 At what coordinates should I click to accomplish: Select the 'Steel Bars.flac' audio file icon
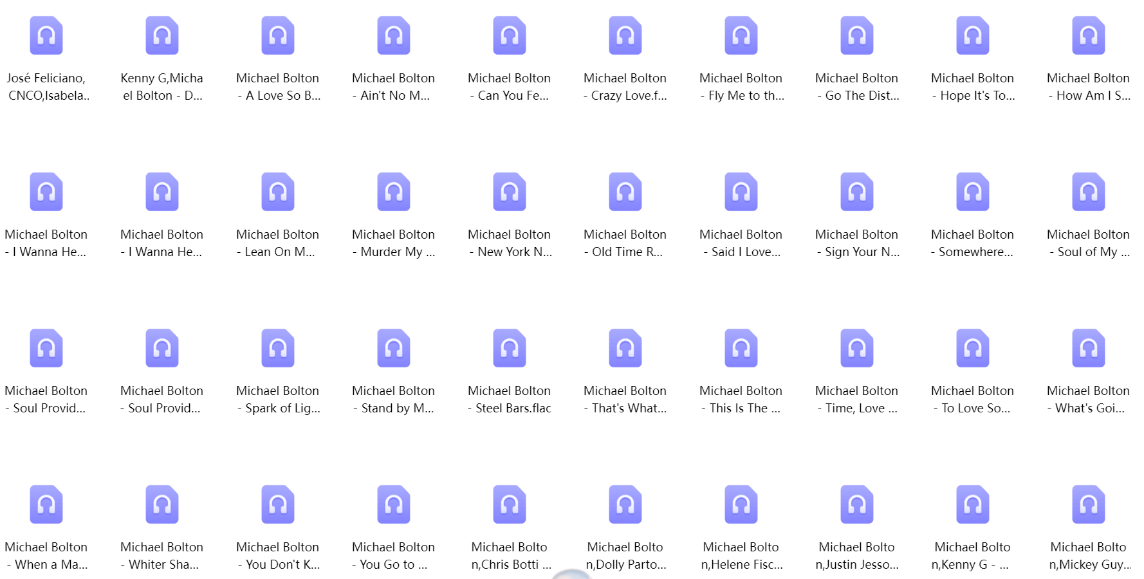click(x=510, y=348)
